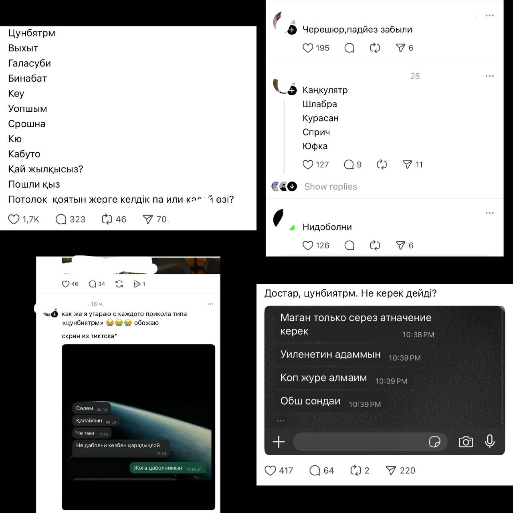The width and height of the screenshot is (513, 513).
Task: Follow the цунбиятрм post author plus badge
Action: 55,314
